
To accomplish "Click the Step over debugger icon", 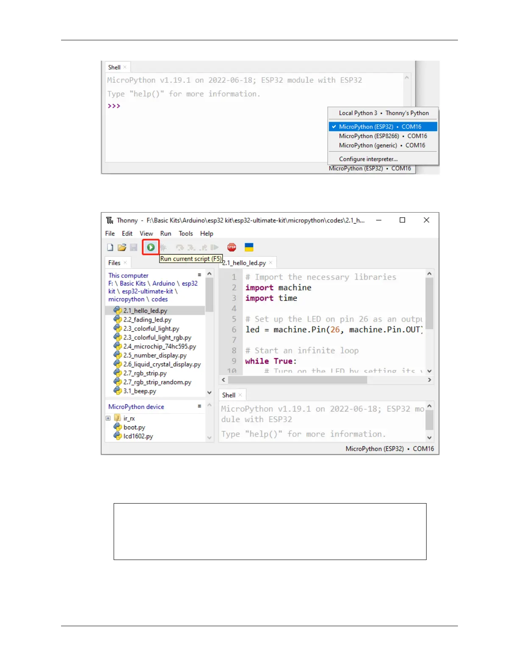I will pos(180,247).
